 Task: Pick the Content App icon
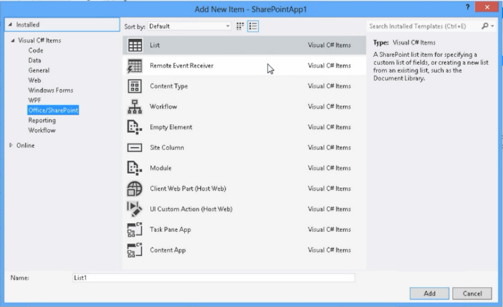pos(135,250)
